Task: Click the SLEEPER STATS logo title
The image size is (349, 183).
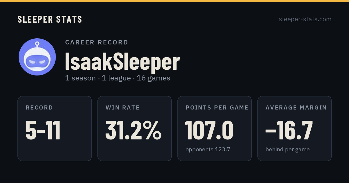Action: 50,19
